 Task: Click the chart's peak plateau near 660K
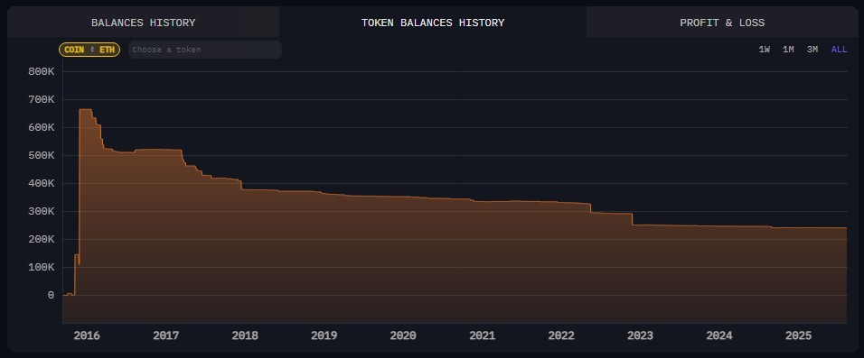click(x=86, y=109)
